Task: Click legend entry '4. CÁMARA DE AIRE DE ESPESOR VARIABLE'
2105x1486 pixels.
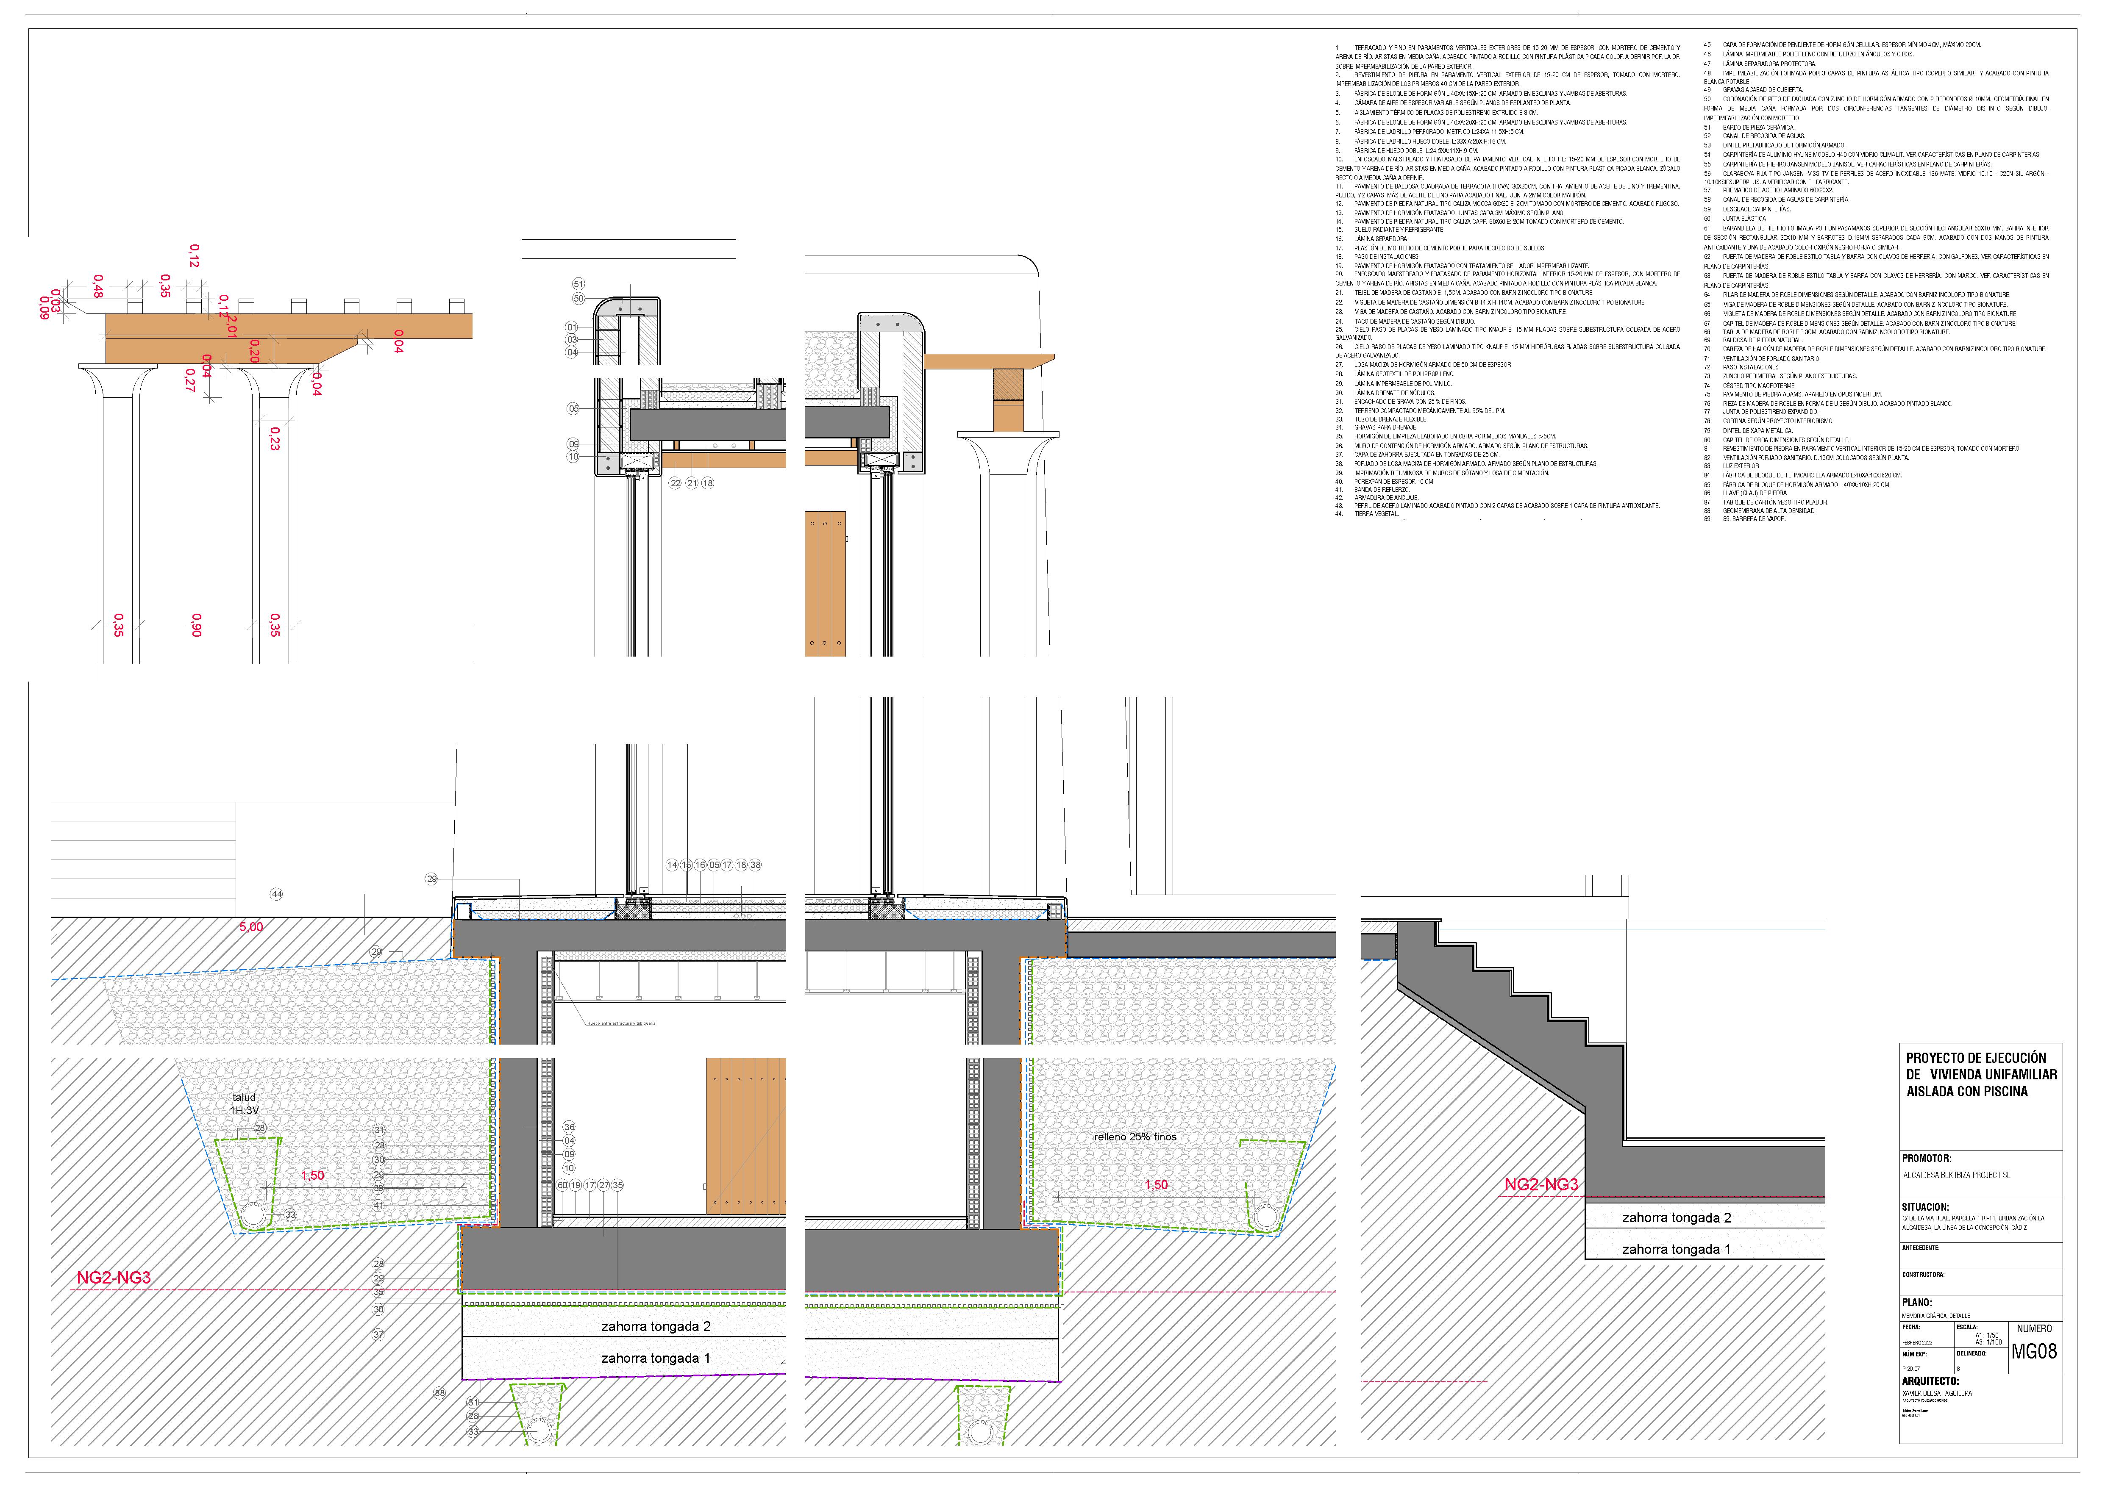Action: [x=1453, y=103]
